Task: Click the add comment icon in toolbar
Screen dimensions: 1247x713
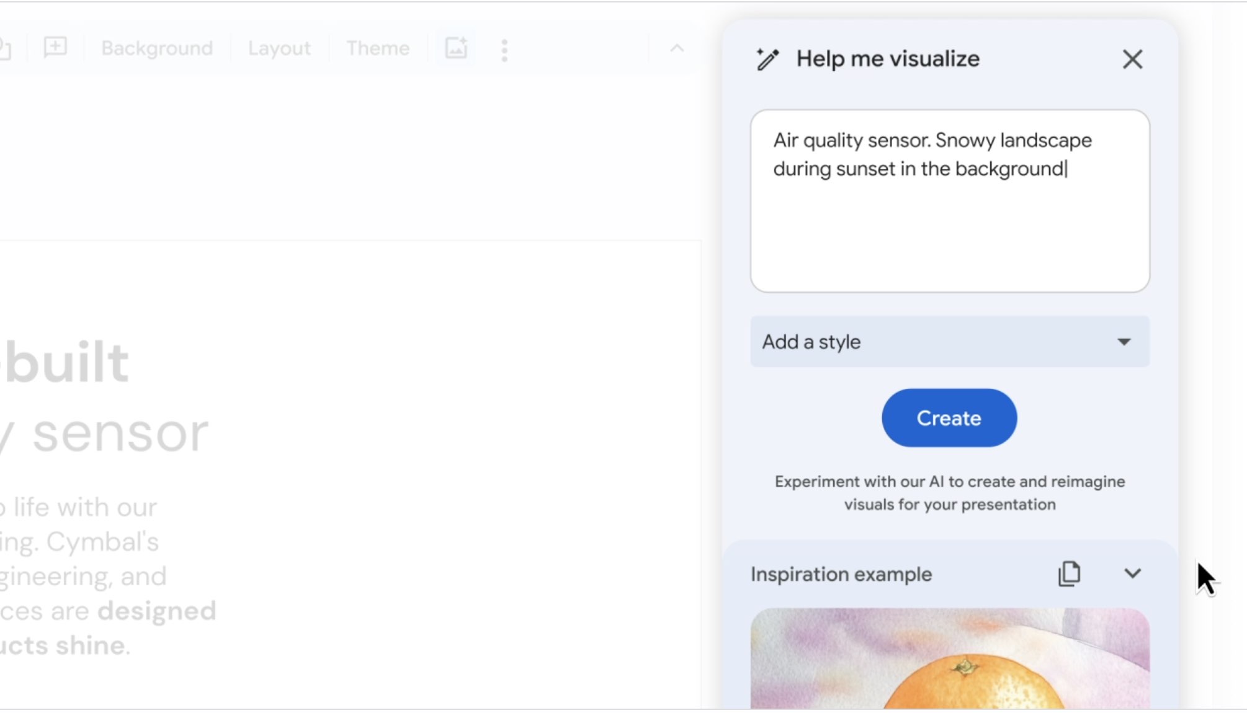Action: (55, 48)
